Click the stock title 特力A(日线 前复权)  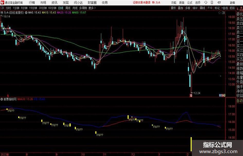tap(12, 13)
